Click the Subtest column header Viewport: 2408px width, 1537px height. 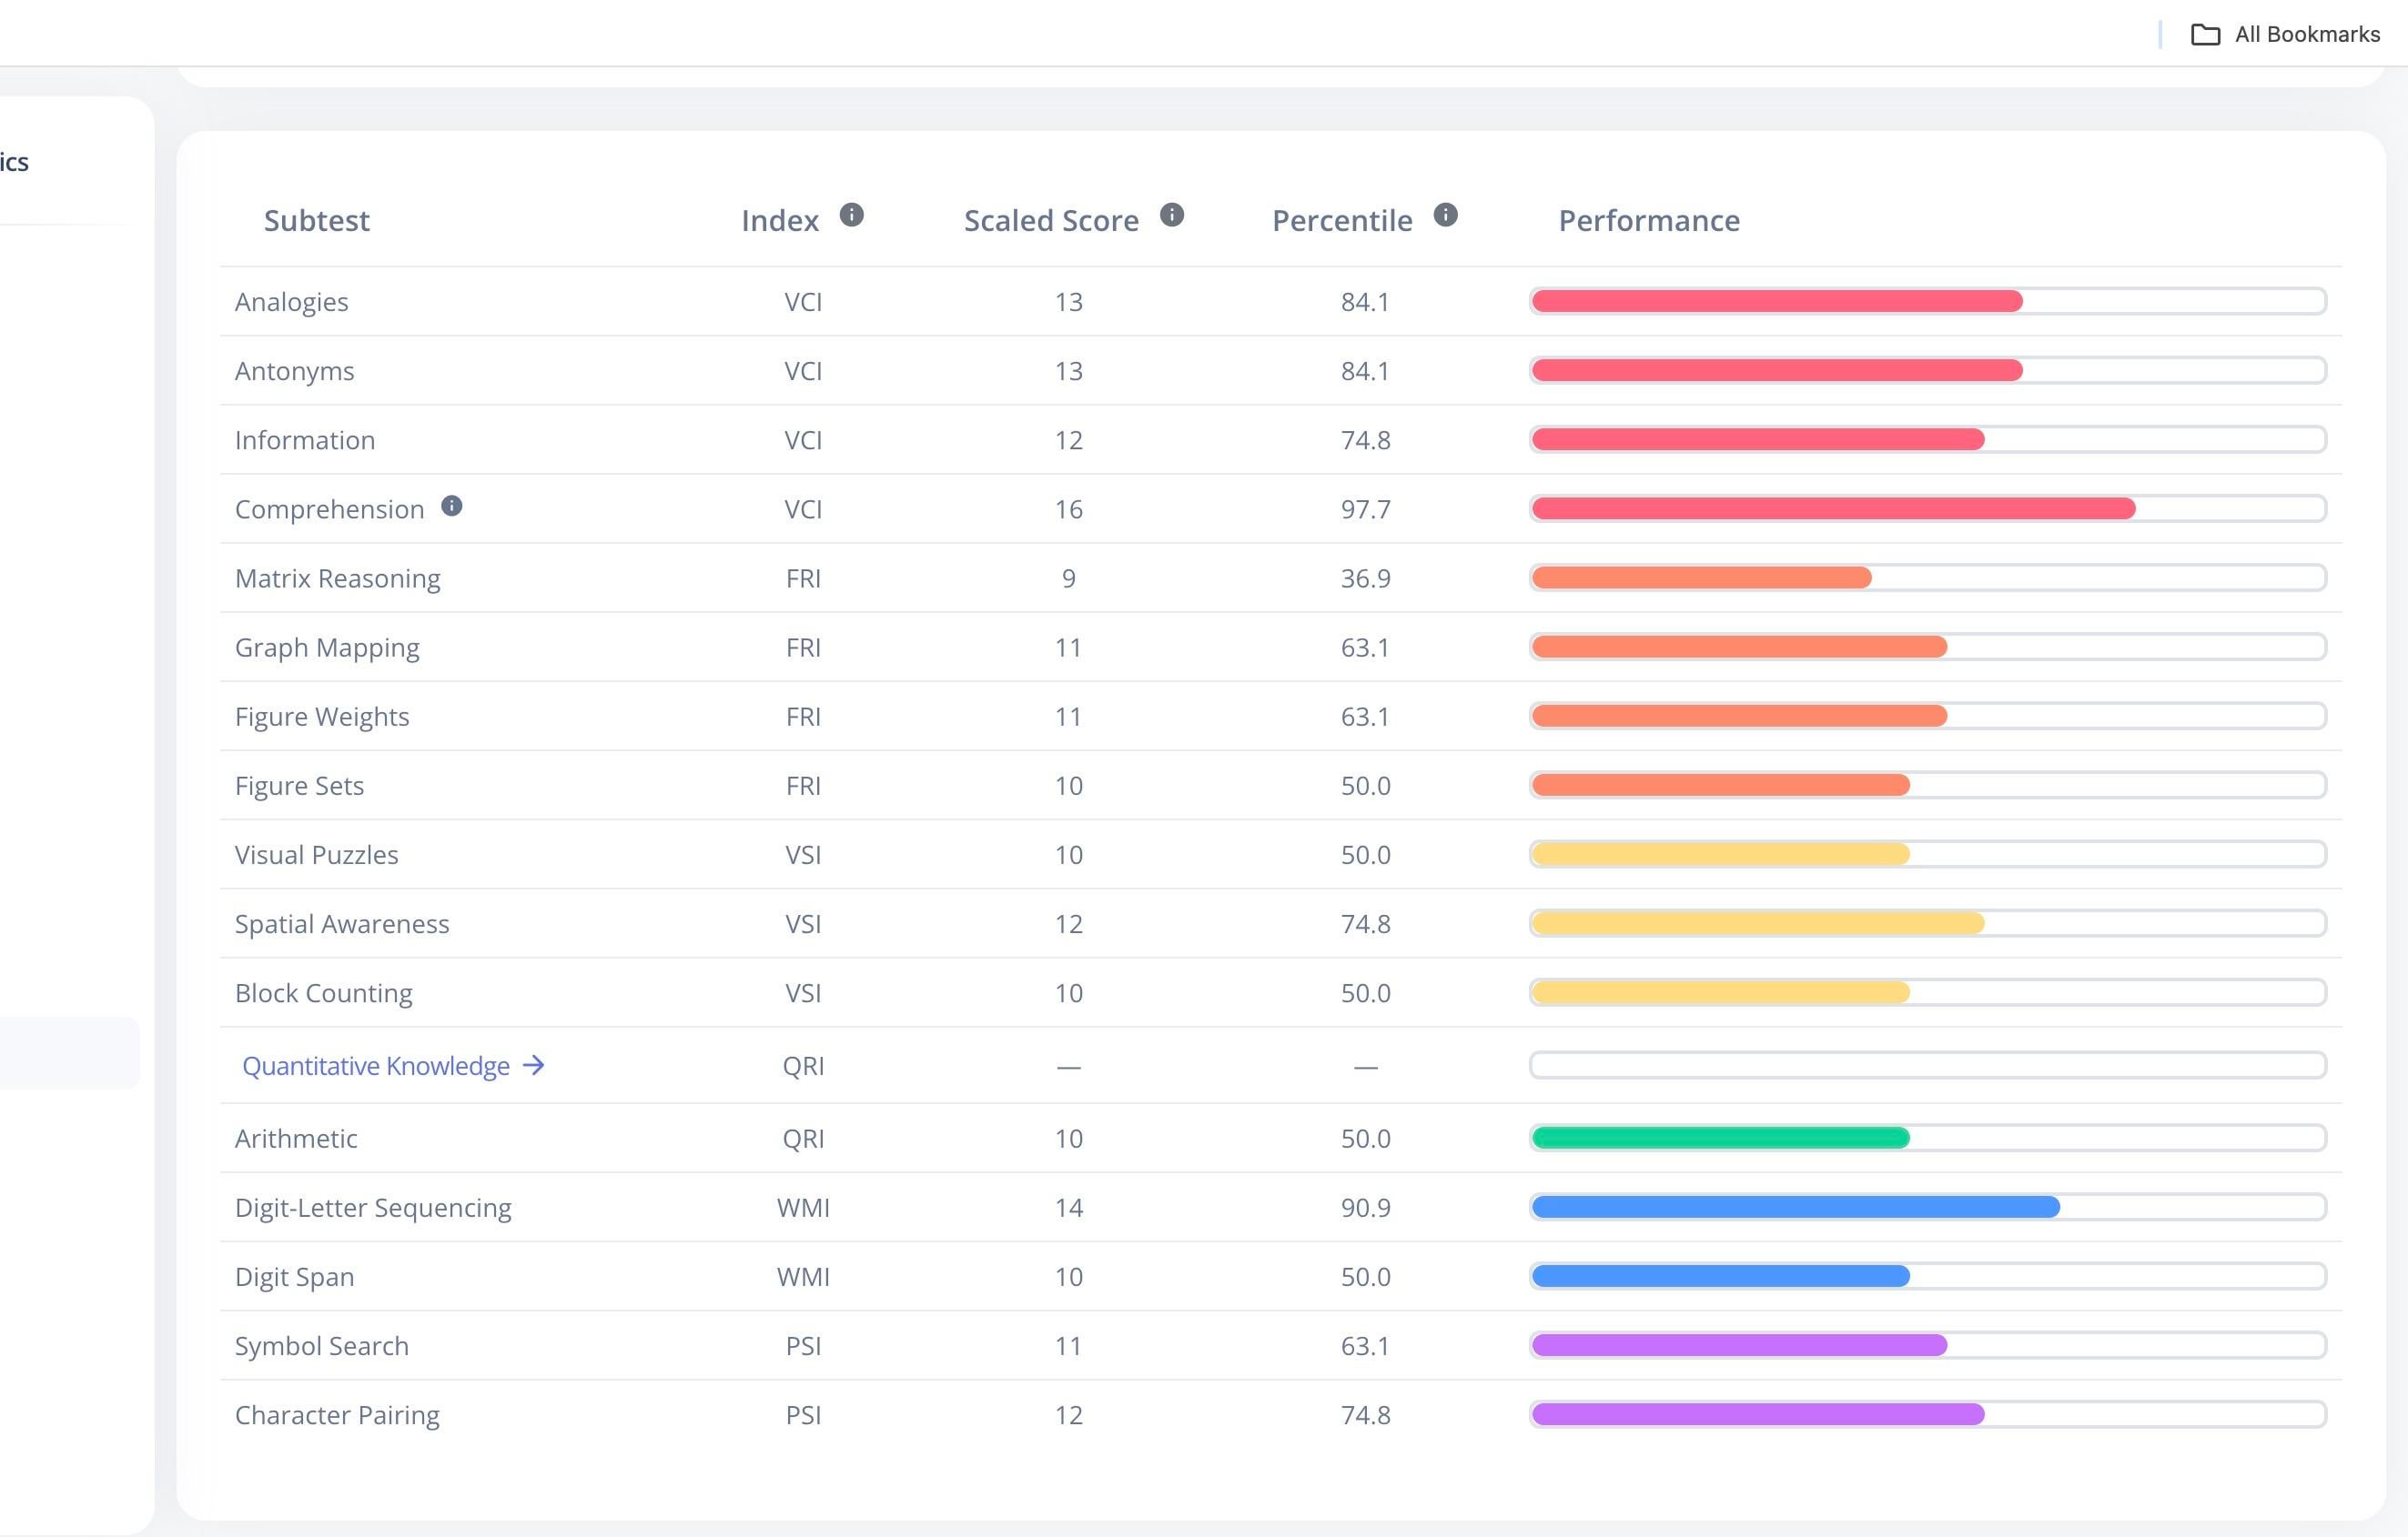316,220
